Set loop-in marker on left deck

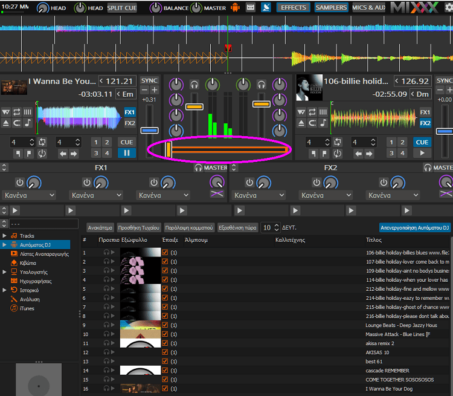point(18,154)
